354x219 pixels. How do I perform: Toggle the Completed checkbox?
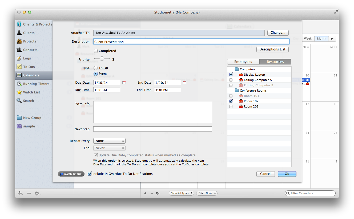[95, 51]
